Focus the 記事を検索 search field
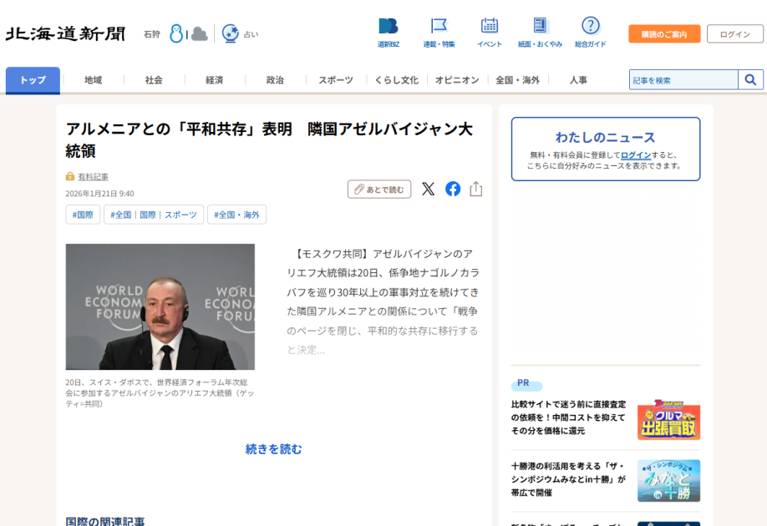The width and height of the screenshot is (767, 526). pos(683,80)
